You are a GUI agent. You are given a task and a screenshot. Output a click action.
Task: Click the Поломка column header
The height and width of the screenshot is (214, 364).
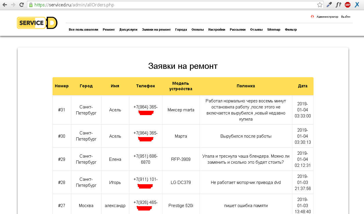coord(246,86)
